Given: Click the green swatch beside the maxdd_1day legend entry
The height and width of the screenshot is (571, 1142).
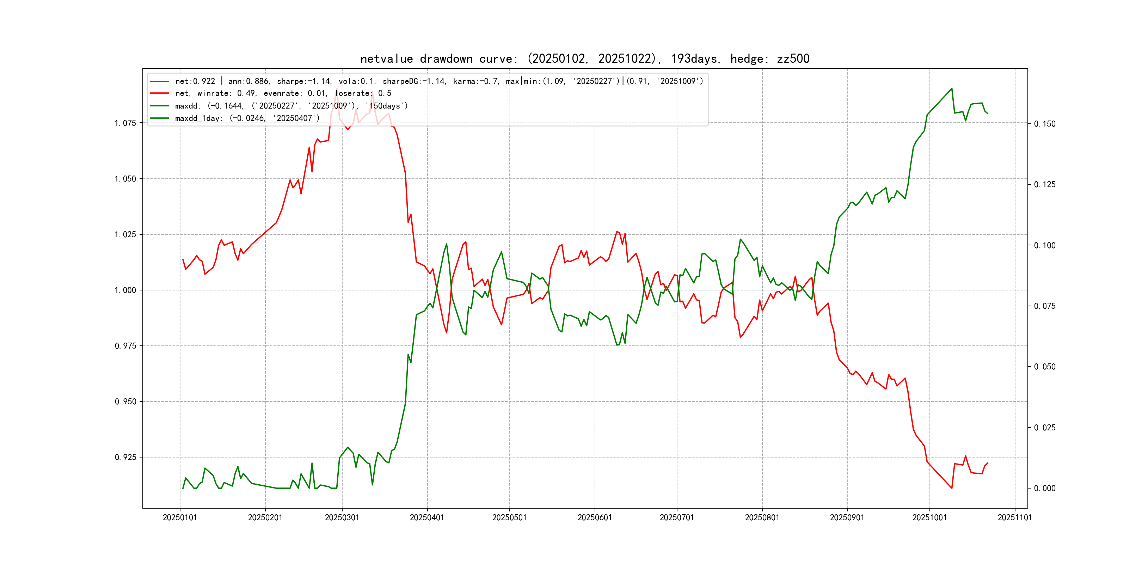Looking at the screenshot, I should pos(160,118).
